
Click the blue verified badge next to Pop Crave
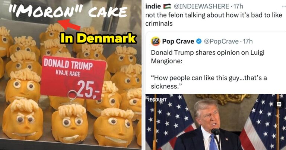tap(198, 42)
